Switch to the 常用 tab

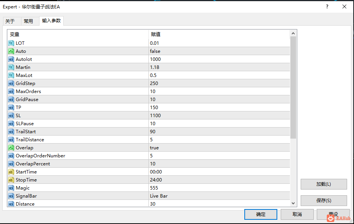pyautogui.click(x=28, y=21)
